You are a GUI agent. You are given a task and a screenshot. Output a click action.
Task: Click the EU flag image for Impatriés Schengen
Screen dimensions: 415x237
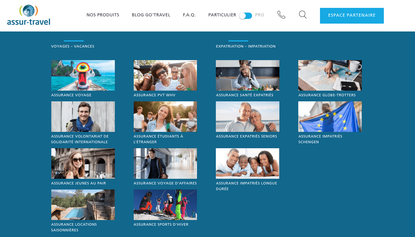(x=330, y=116)
